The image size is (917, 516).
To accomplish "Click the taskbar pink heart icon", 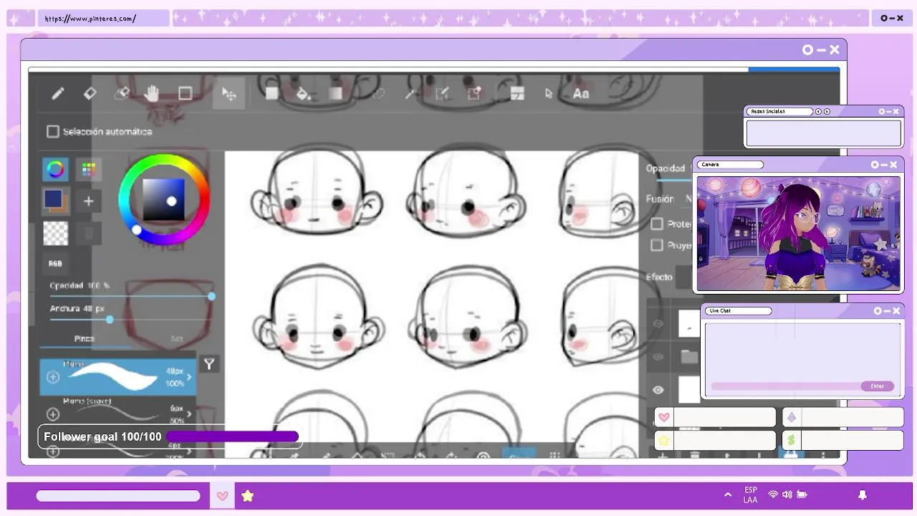I will pyautogui.click(x=222, y=496).
